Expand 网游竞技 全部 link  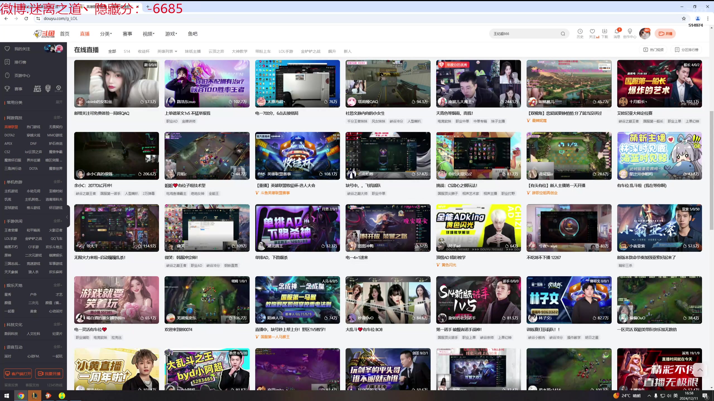[58, 118]
